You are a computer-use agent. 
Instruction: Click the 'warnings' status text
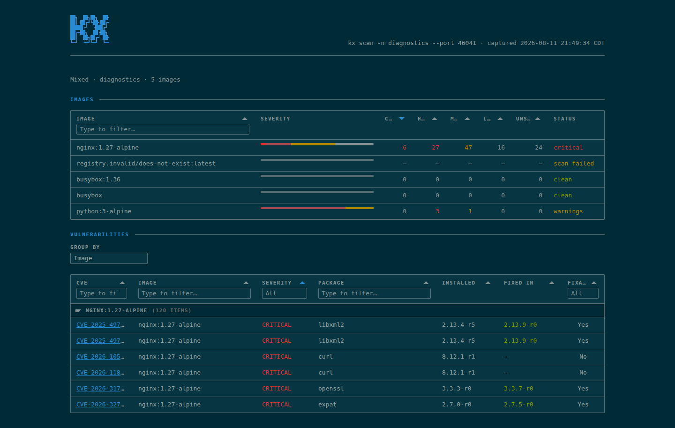(x=568, y=211)
